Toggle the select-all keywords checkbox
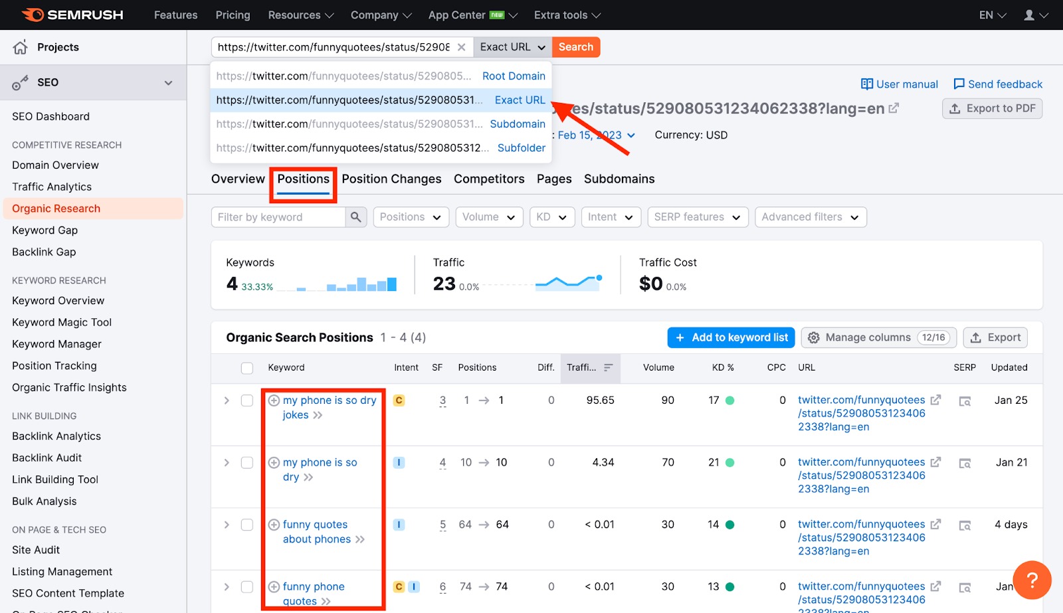The height and width of the screenshot is (613, 1063). point(247,368)
